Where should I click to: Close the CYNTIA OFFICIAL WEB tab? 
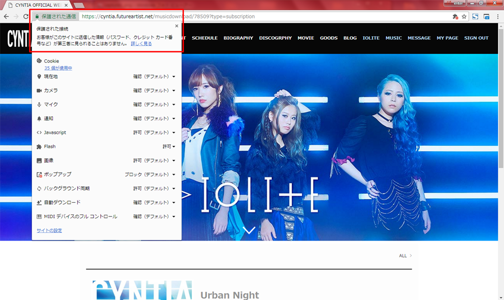point(66,5)
